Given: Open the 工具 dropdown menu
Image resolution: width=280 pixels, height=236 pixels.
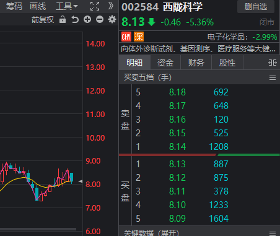Looking at the screenshot, I should [x=66, y=6].
